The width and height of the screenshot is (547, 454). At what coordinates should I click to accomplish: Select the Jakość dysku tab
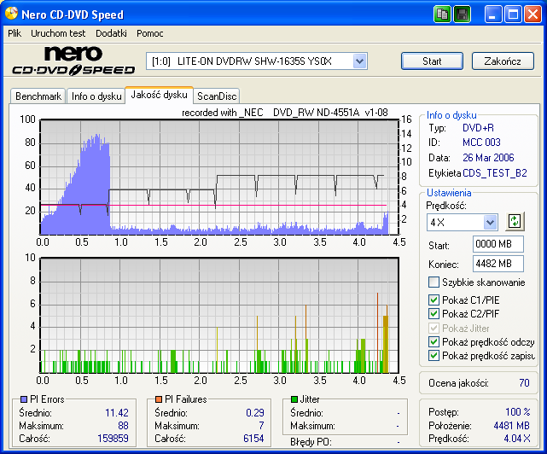coord(159,95)
